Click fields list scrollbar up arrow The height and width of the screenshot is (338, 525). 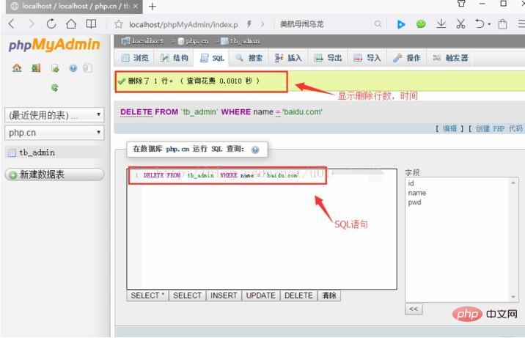513,183
